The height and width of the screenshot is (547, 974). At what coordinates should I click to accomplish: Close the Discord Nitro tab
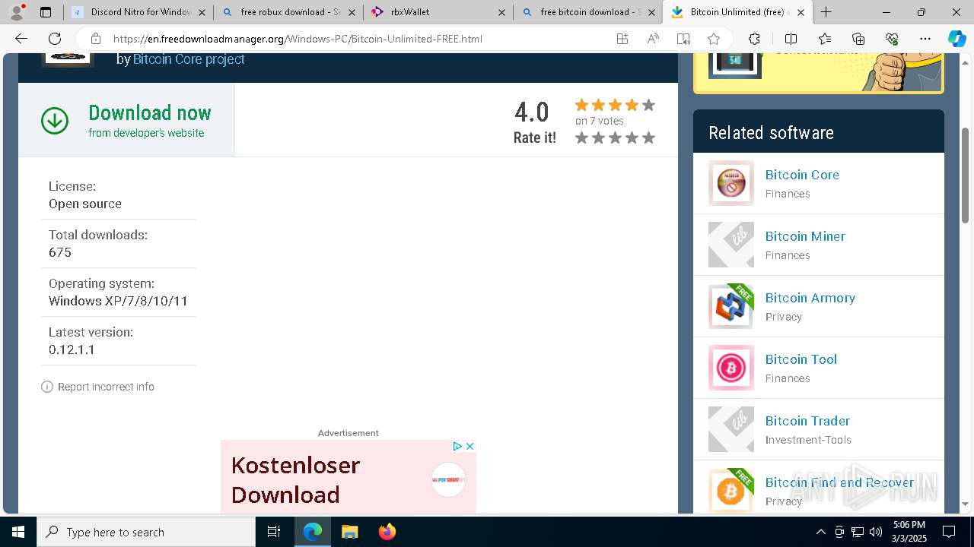tap(202, 12)
